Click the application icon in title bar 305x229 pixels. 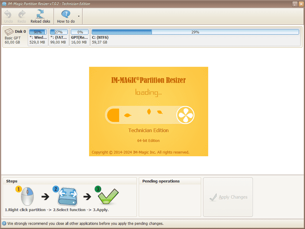4,4
